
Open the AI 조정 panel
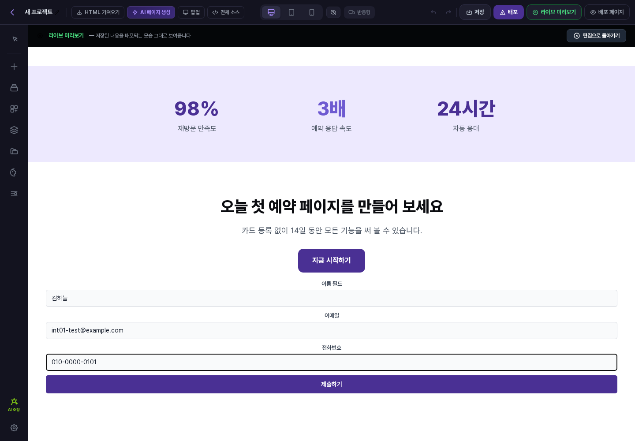[14, 404]
